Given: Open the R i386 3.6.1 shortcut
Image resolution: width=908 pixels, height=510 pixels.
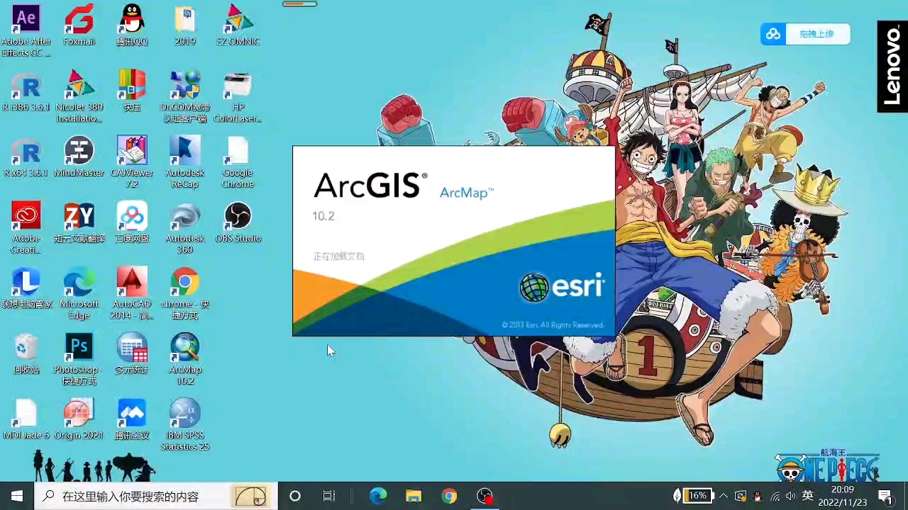Looking at the screenshot, I should 26,91.
